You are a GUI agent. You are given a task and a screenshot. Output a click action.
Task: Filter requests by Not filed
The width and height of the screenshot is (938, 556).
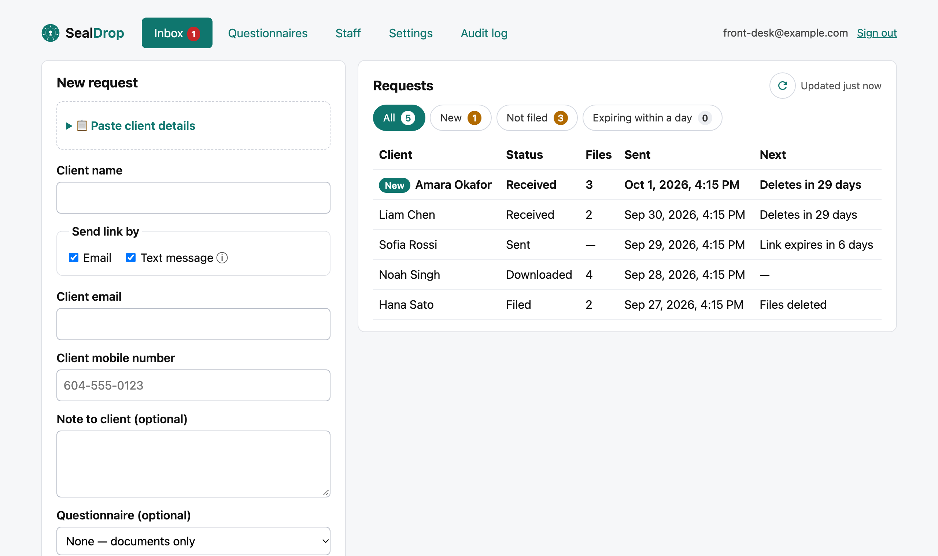(536, 118)
